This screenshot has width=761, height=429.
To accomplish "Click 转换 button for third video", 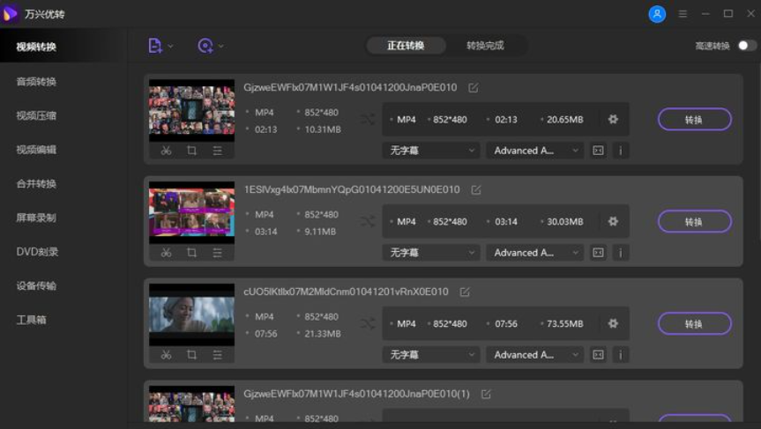I will click(x=694, y=324).
